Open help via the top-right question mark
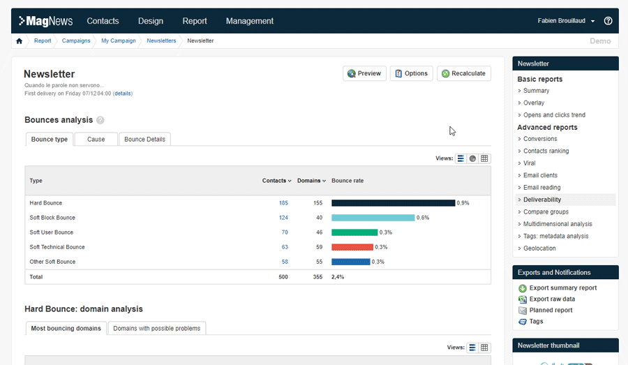Screen dimensions: 628x365 click(x=608, y=21)
